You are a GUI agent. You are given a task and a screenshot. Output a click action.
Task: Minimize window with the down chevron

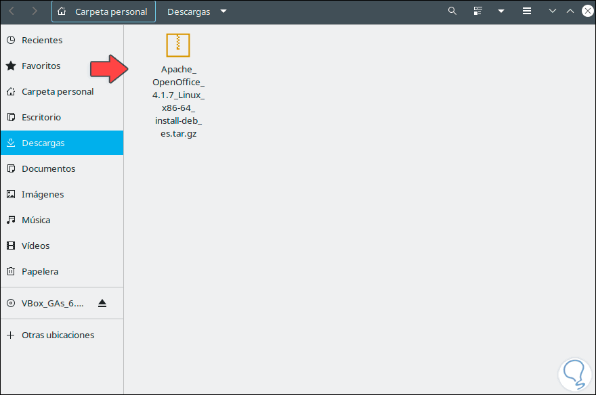pyautogui.click(x=552, y=11)
